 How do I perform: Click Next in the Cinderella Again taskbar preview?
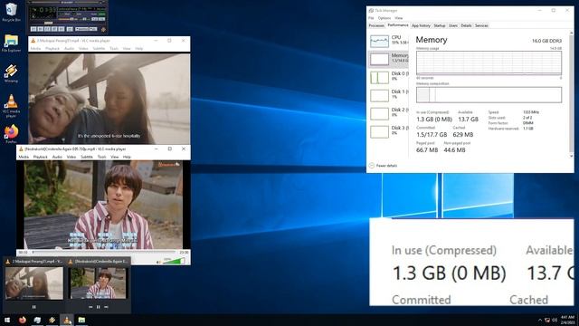tap(106, 307)
